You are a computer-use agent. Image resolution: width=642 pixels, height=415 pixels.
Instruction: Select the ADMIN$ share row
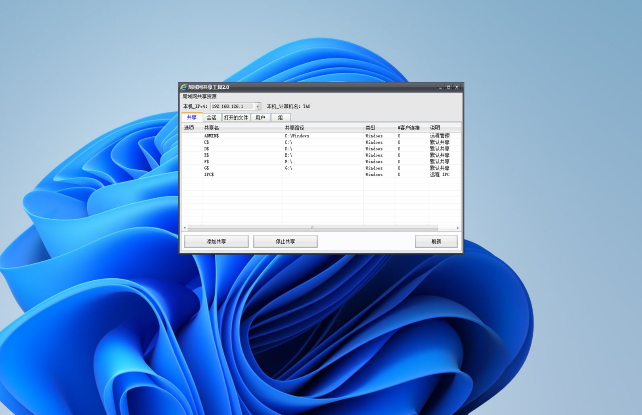click(321, 136)
